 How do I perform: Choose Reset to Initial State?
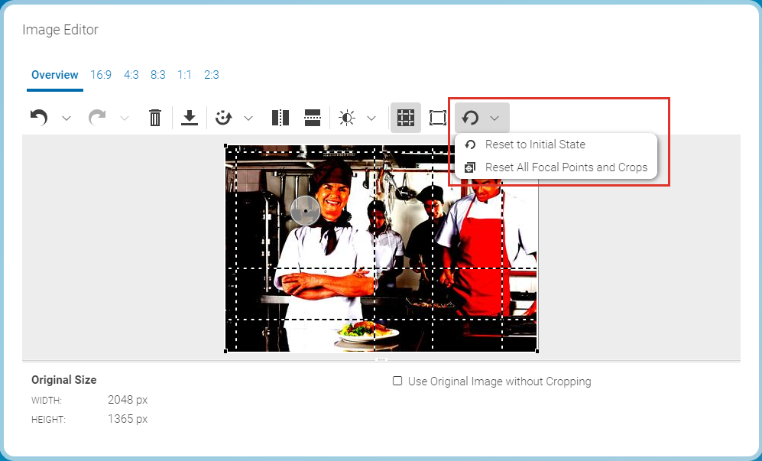click(x=535, y=144)
